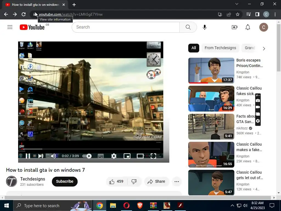
Task: Search with your voice microphone
Action: click(x=205, y=27)
